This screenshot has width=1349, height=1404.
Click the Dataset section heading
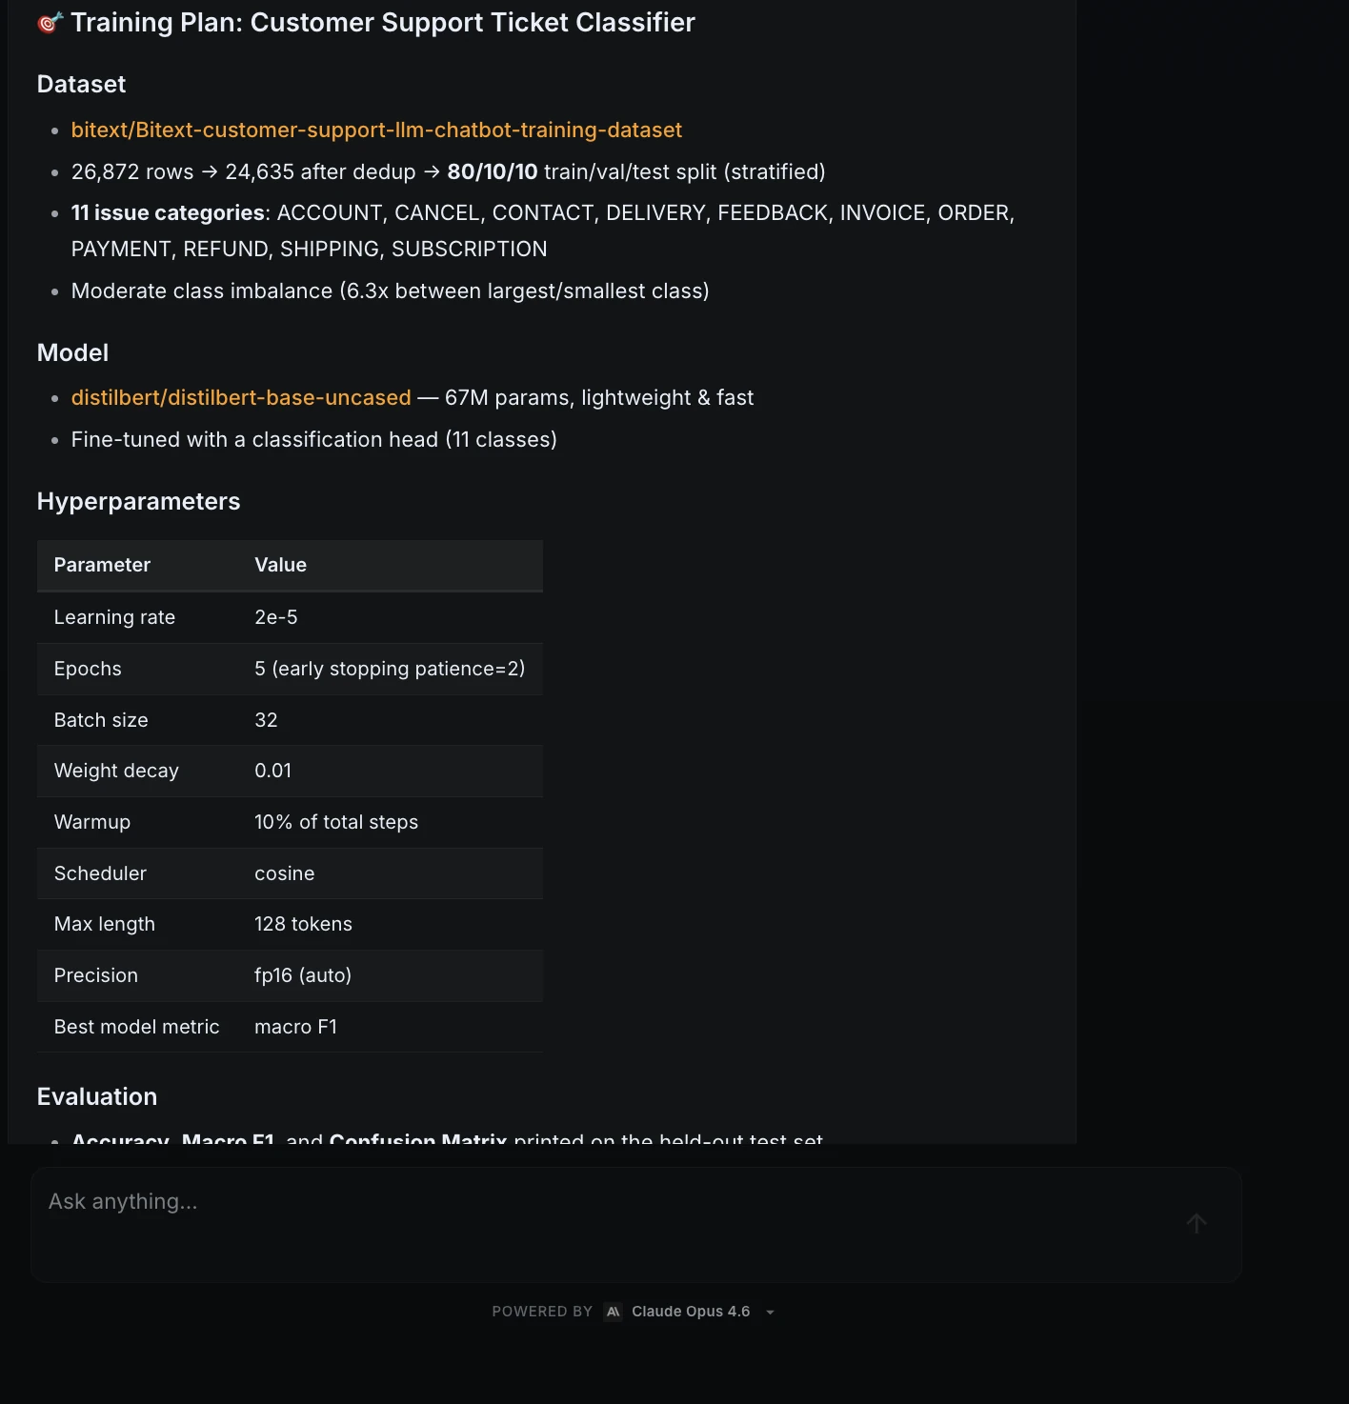81,84
